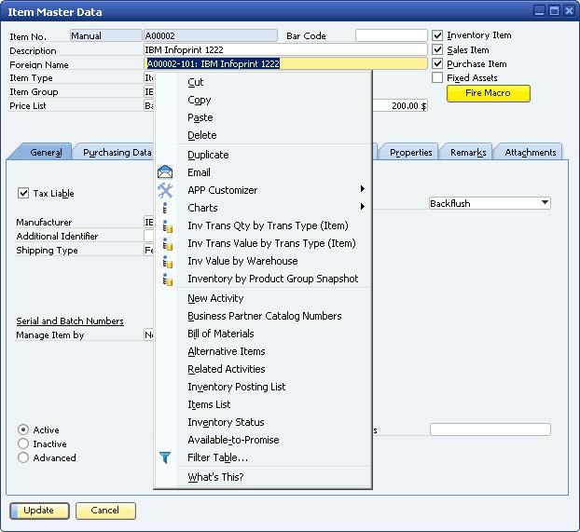Select Duplicate in the context menu
580x532 pixels.
pyautogui.click(x=208, y=155)
